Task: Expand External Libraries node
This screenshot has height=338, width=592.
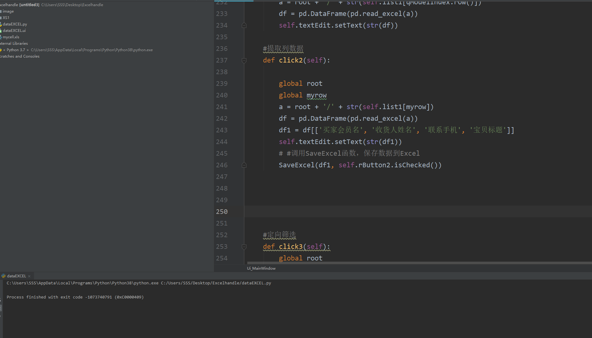Action: pos(14,43)
